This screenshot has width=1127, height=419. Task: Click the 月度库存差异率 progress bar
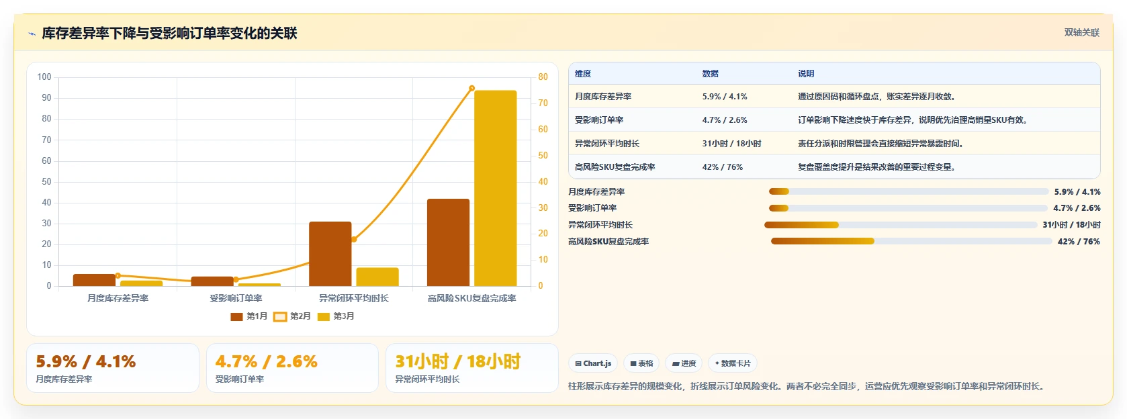point(909,191)
